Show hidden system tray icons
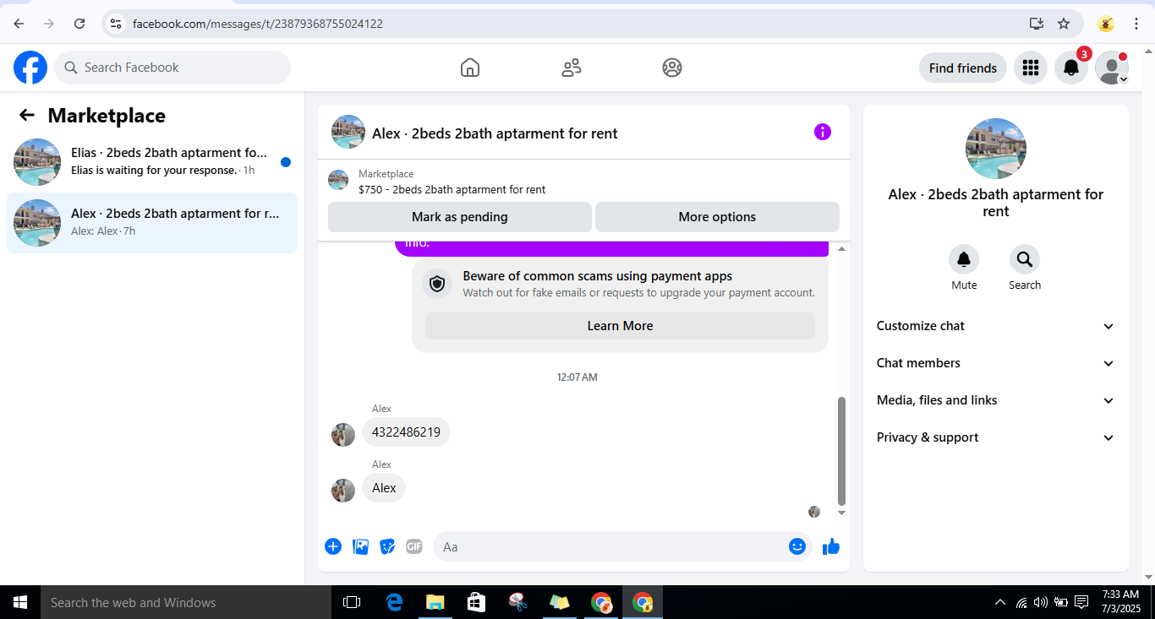1155x619 pixels. [x=1000, y=602]
